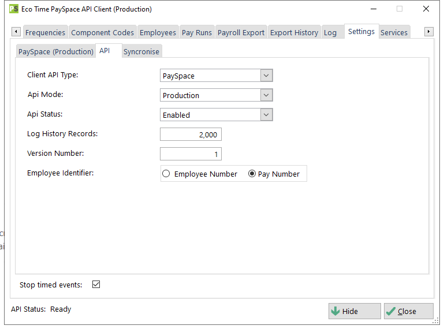444x329 pixels.
Task: Click the Hide button
Action: click(x=355, y=311)
